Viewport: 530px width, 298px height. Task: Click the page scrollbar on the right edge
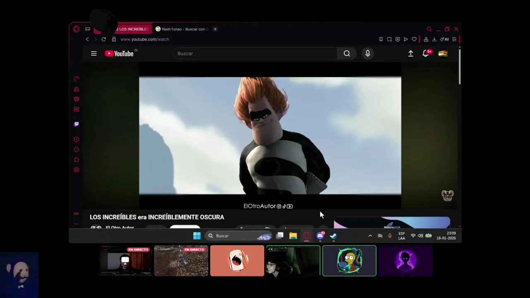(460, 66)
